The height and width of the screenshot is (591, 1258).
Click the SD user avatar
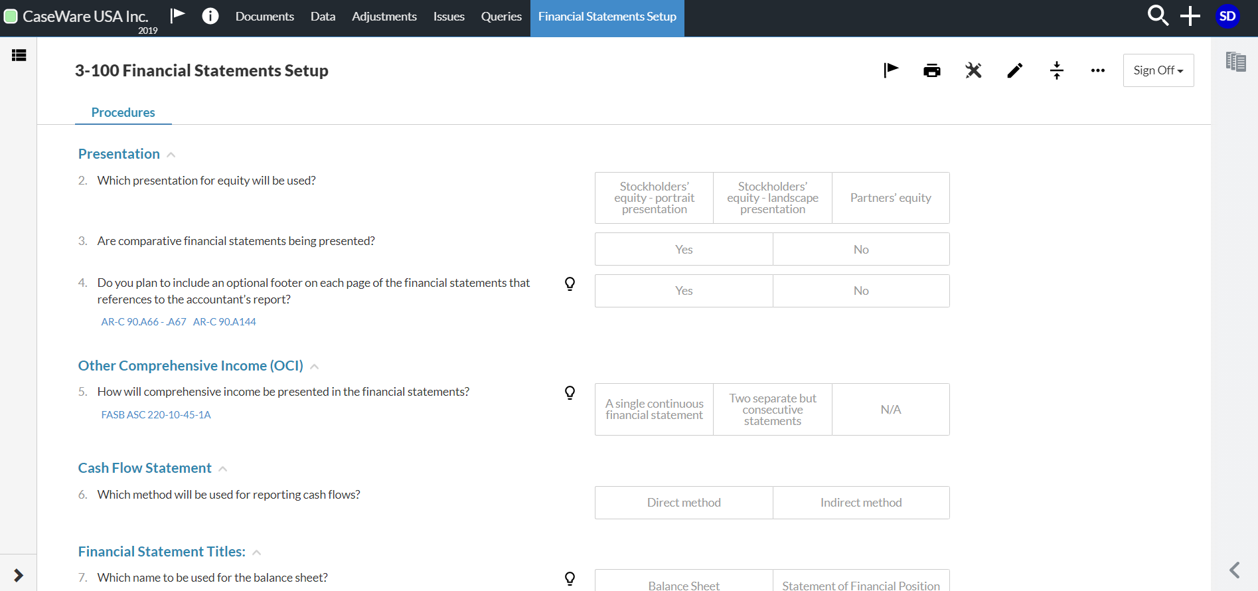coord(1227,16)
